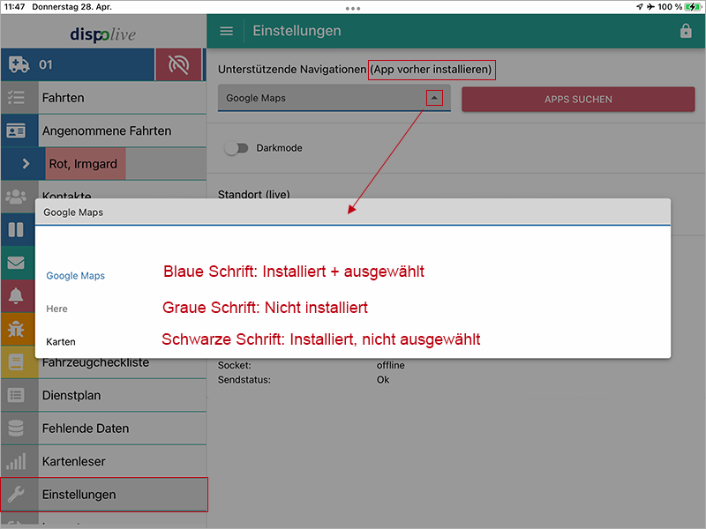Screen dimensions: 706x529
Task: Tap the red offline signal icon
Action: (x=178, y=64)
